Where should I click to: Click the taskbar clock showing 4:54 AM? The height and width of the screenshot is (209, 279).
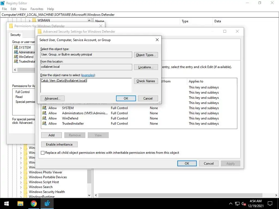[x=256, y=204]
